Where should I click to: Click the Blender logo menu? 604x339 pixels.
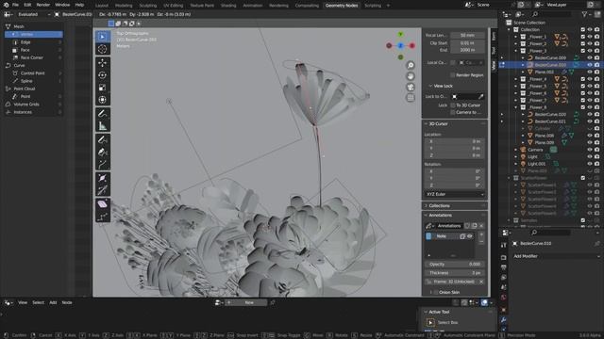click(6, 5)
